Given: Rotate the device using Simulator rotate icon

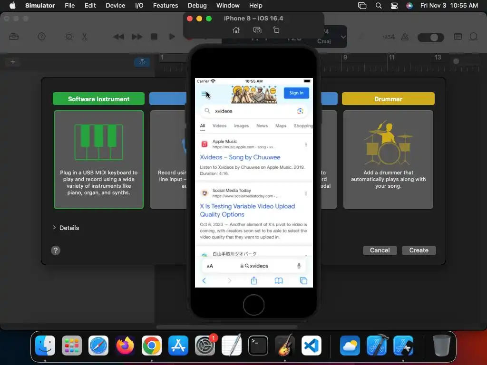Looking at the screenshot, I should click(276, 30).
